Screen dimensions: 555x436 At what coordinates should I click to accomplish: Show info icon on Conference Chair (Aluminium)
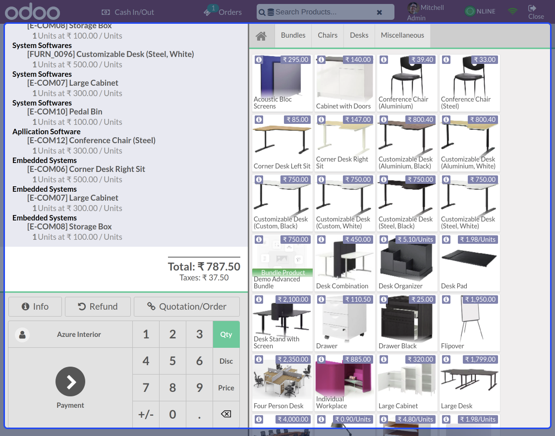tap(384, 60)
